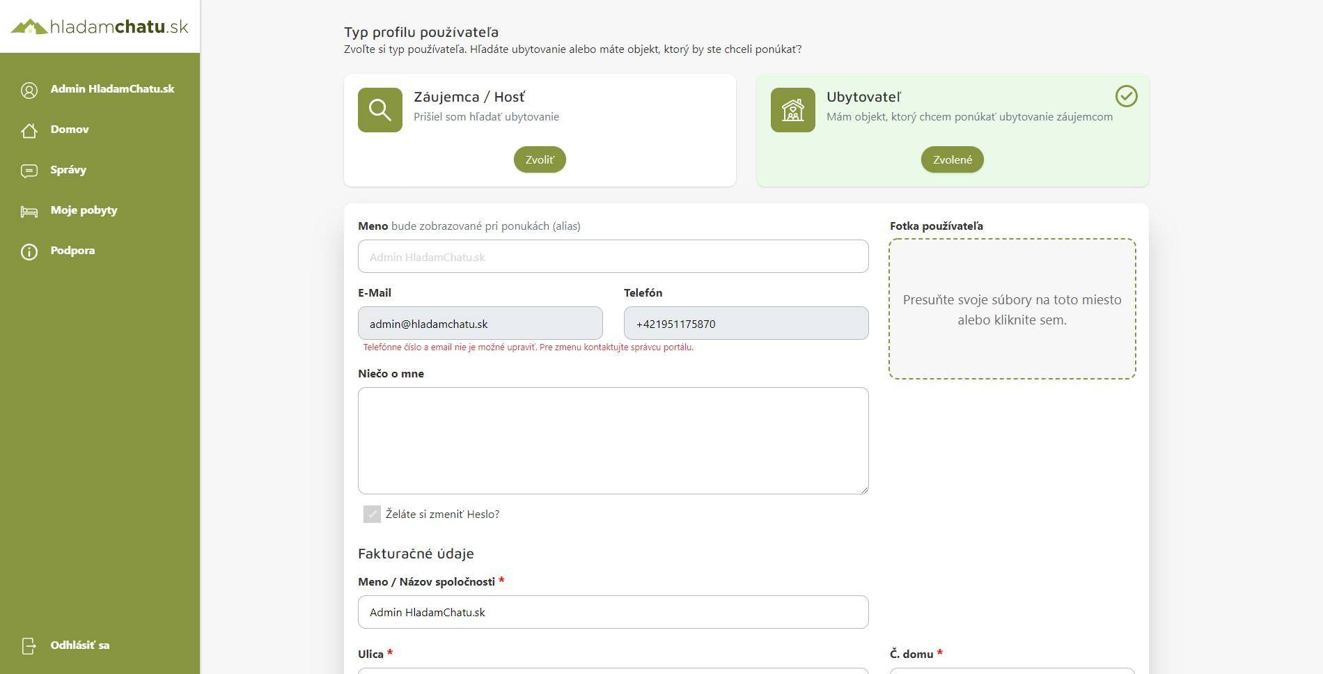Click the Domov house icon
The width and height of the screenshot is (1323, 674).
pyautogui.click(x=29, y=130)
